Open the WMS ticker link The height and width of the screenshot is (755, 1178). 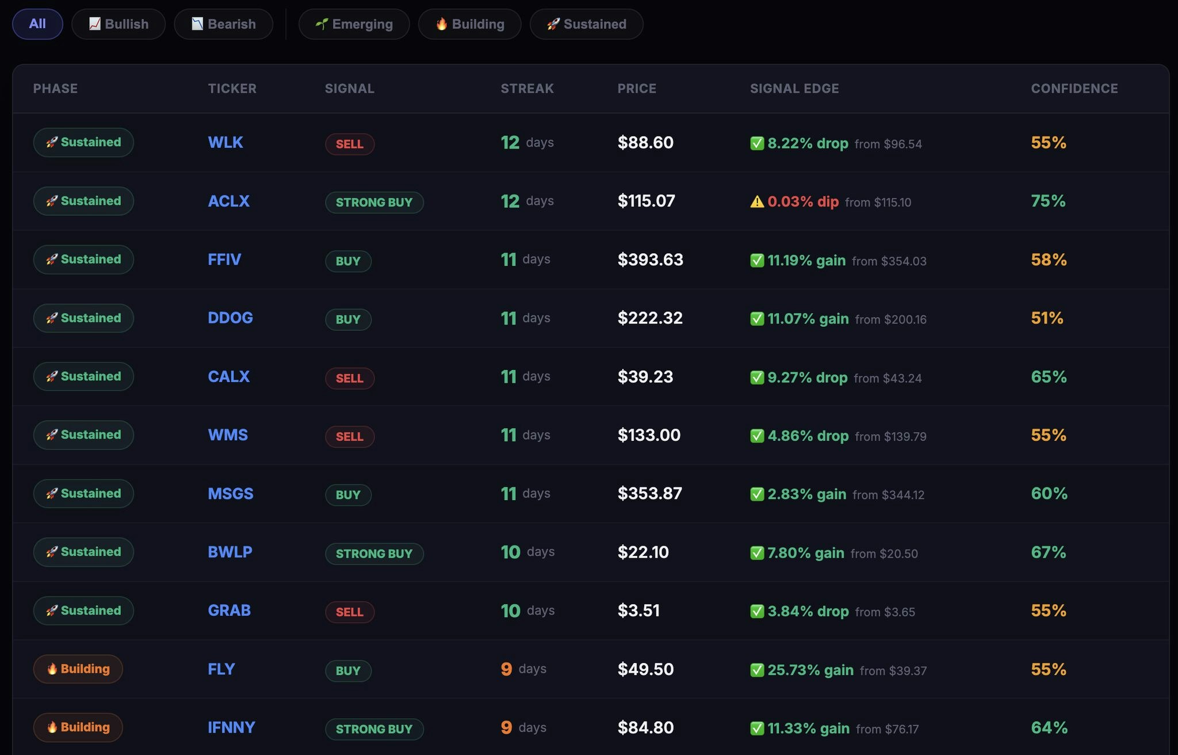pos(228,435)
